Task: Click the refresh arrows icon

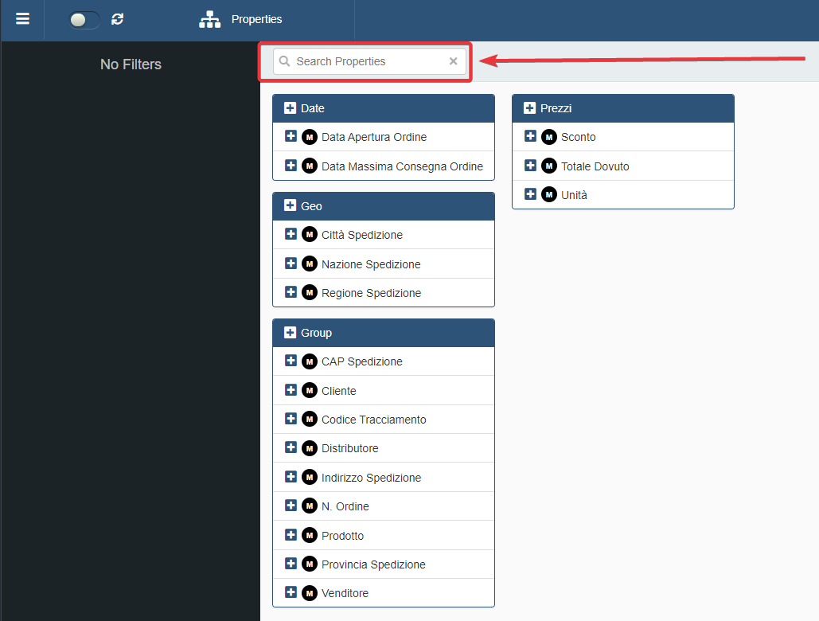Action: pyautogui.click(x=118, y=19)
